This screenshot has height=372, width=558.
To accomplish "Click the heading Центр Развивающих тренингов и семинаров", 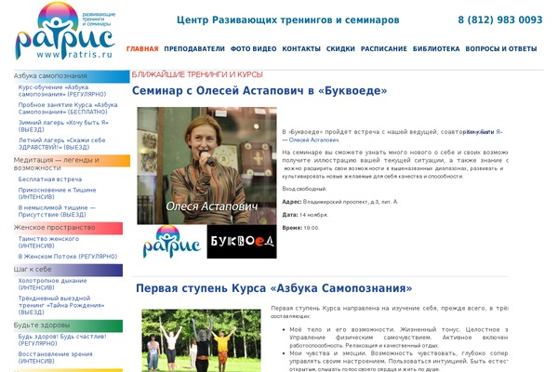I will pyautogui.click(x=288, y=20).
